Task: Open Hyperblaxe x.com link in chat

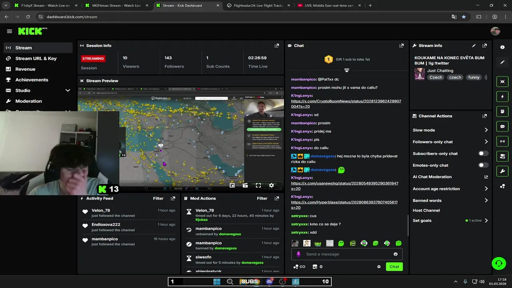Action: [x=344, y=205]
